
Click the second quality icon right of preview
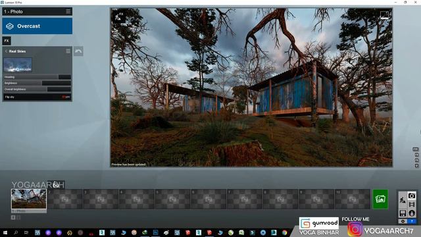[x=416, y=155]
